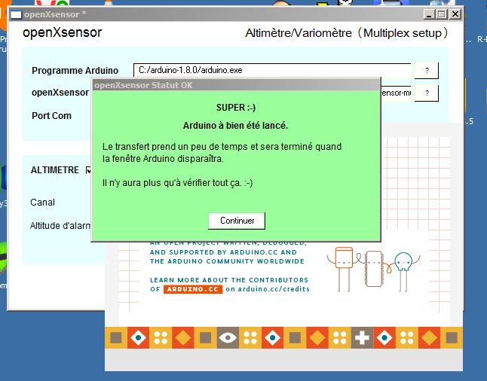Click the openXsensor Statut OK title bar
487x381 pixels.
(x=236, y=85)
